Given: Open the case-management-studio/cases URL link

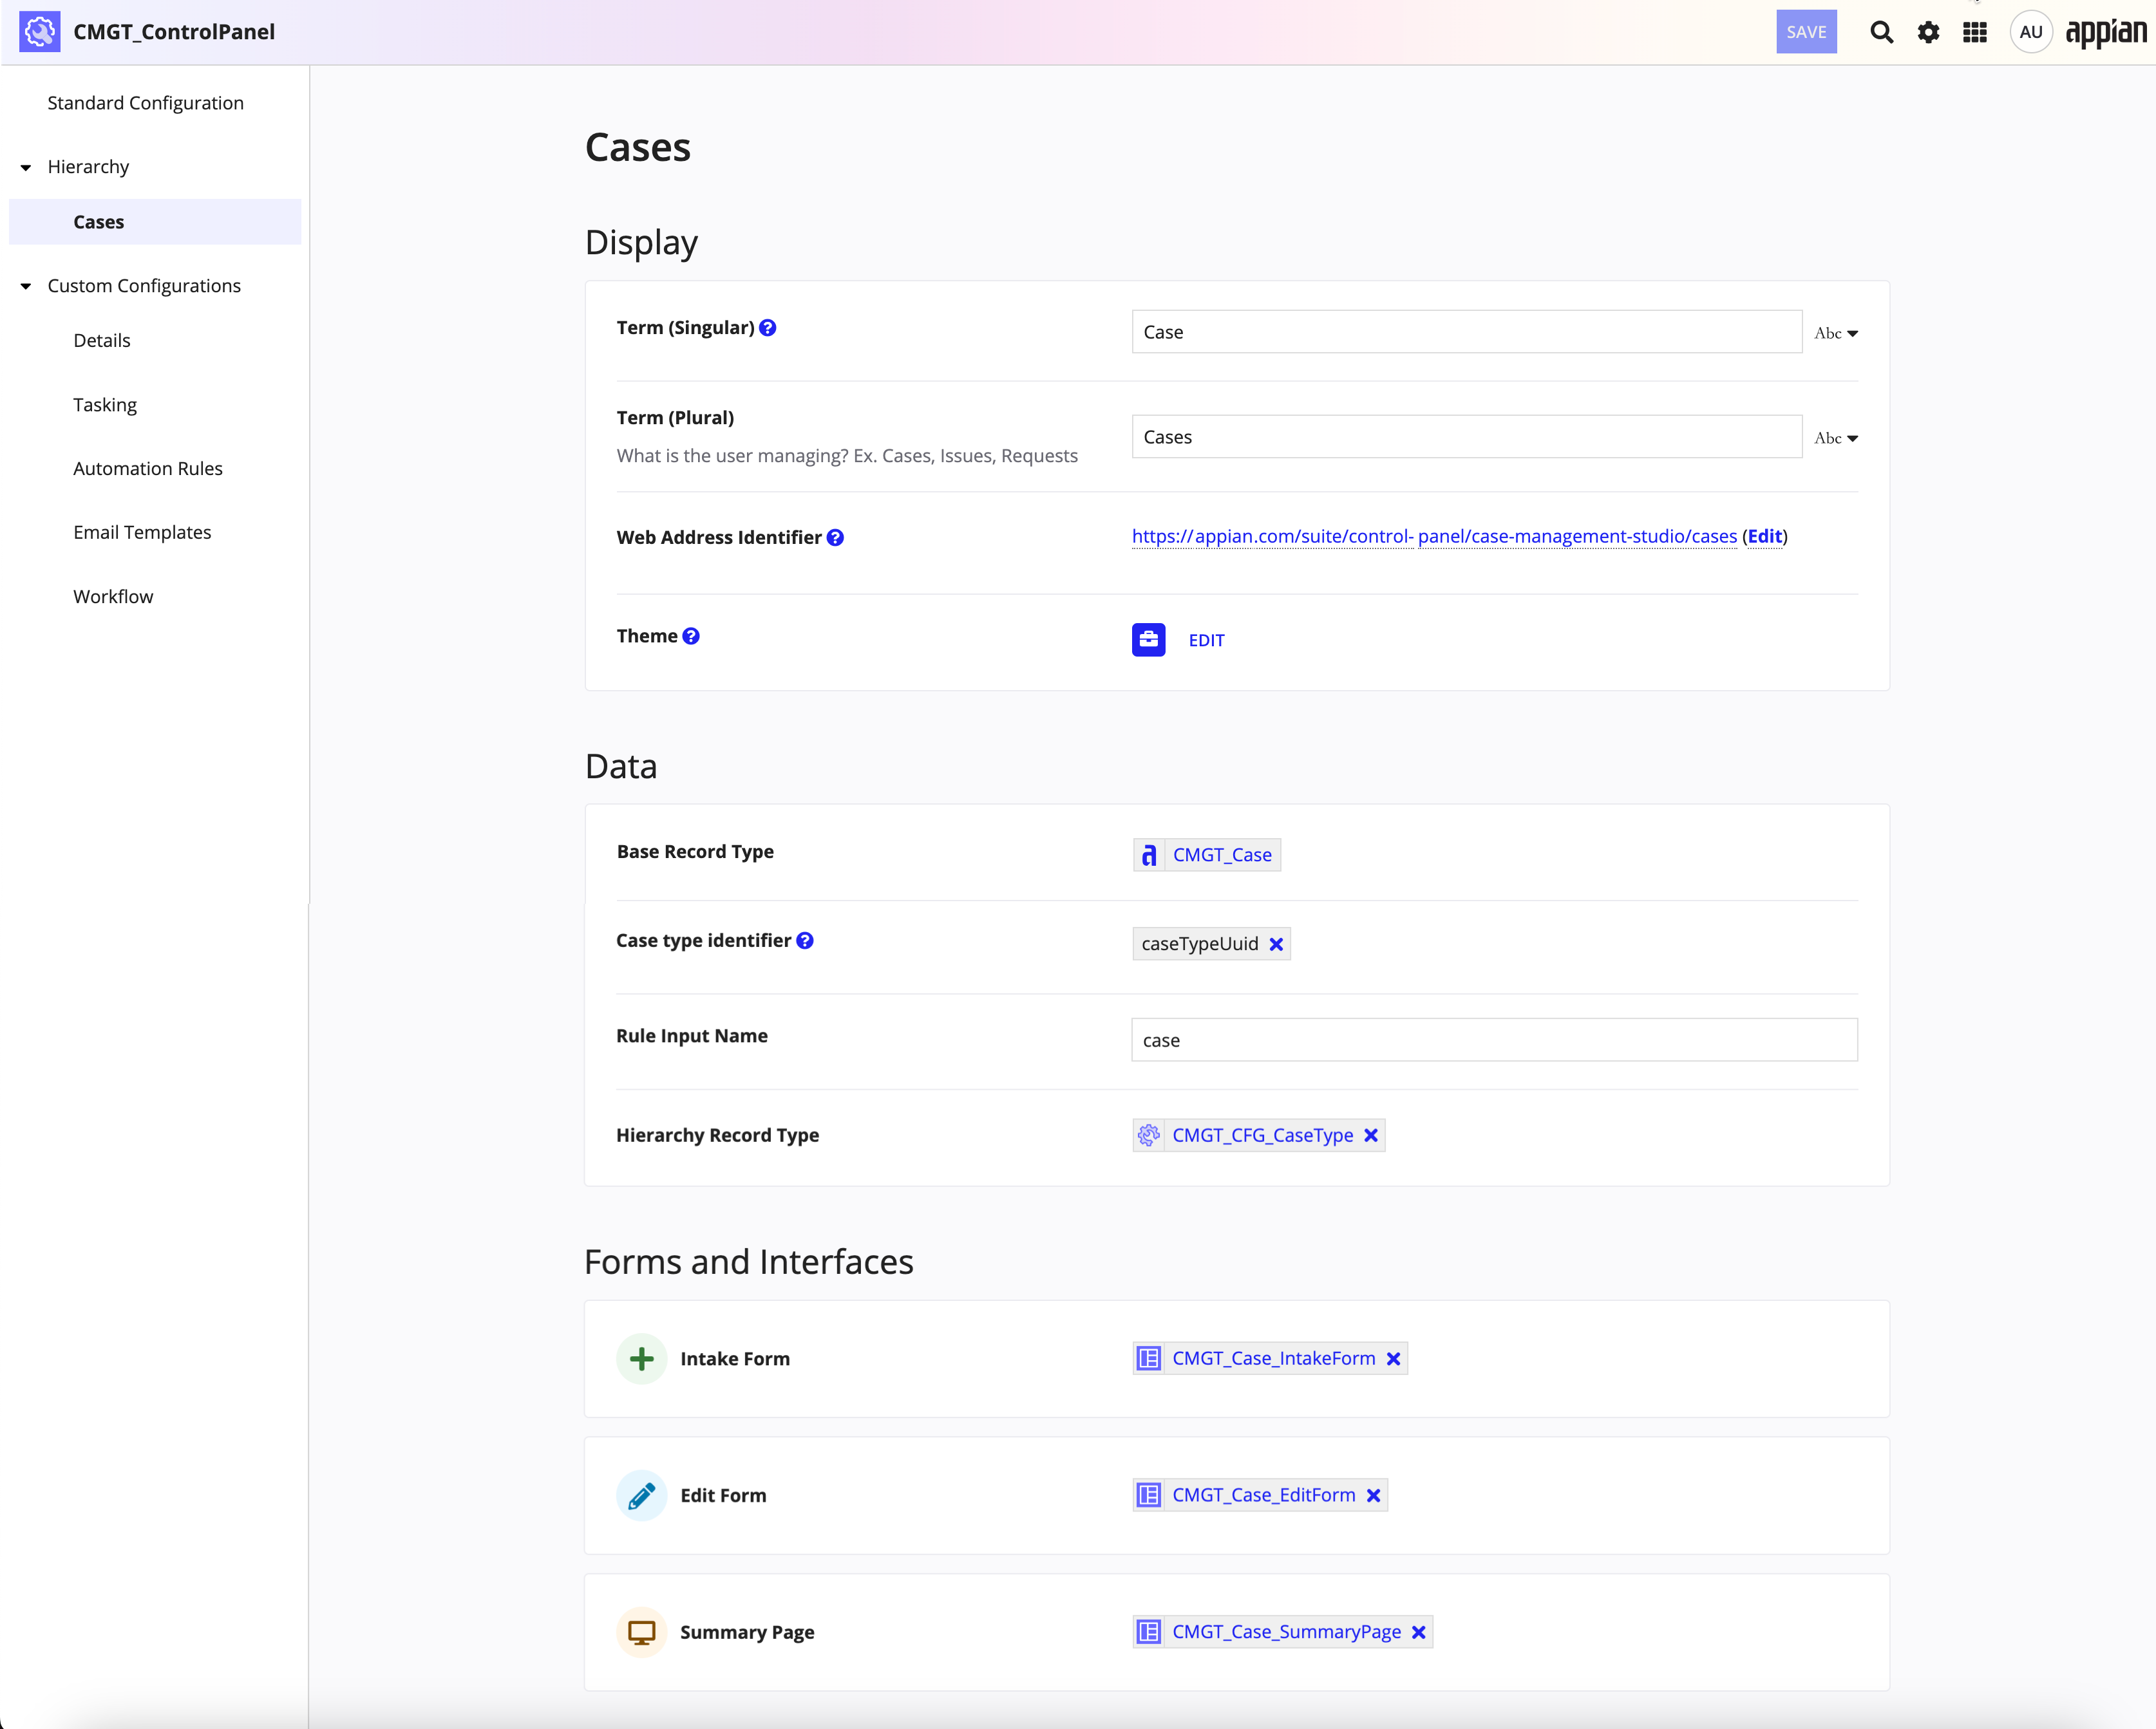Looking at the screenshot, I should [1434, 537].
